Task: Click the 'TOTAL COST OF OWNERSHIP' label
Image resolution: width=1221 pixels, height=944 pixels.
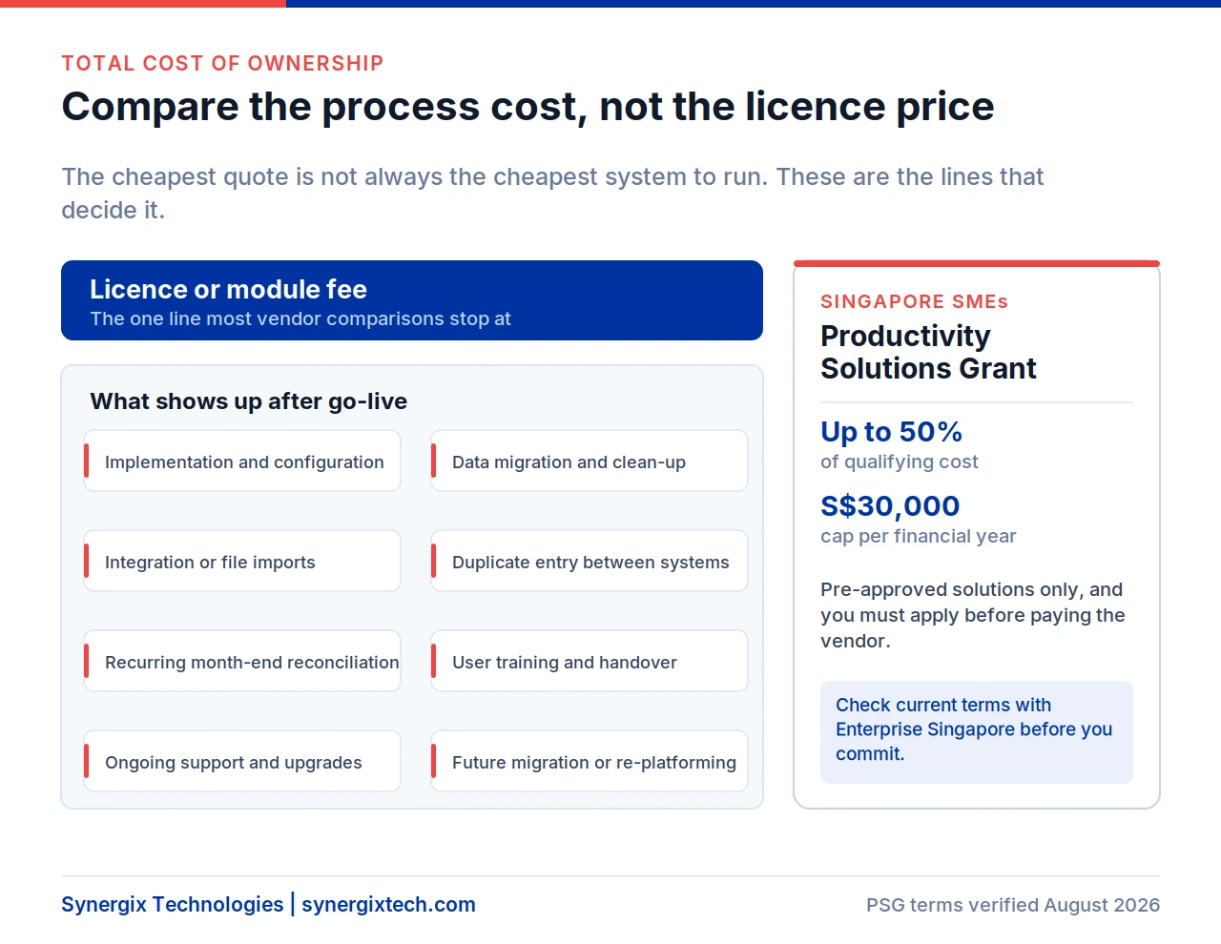Action: [x=222, y=63]
